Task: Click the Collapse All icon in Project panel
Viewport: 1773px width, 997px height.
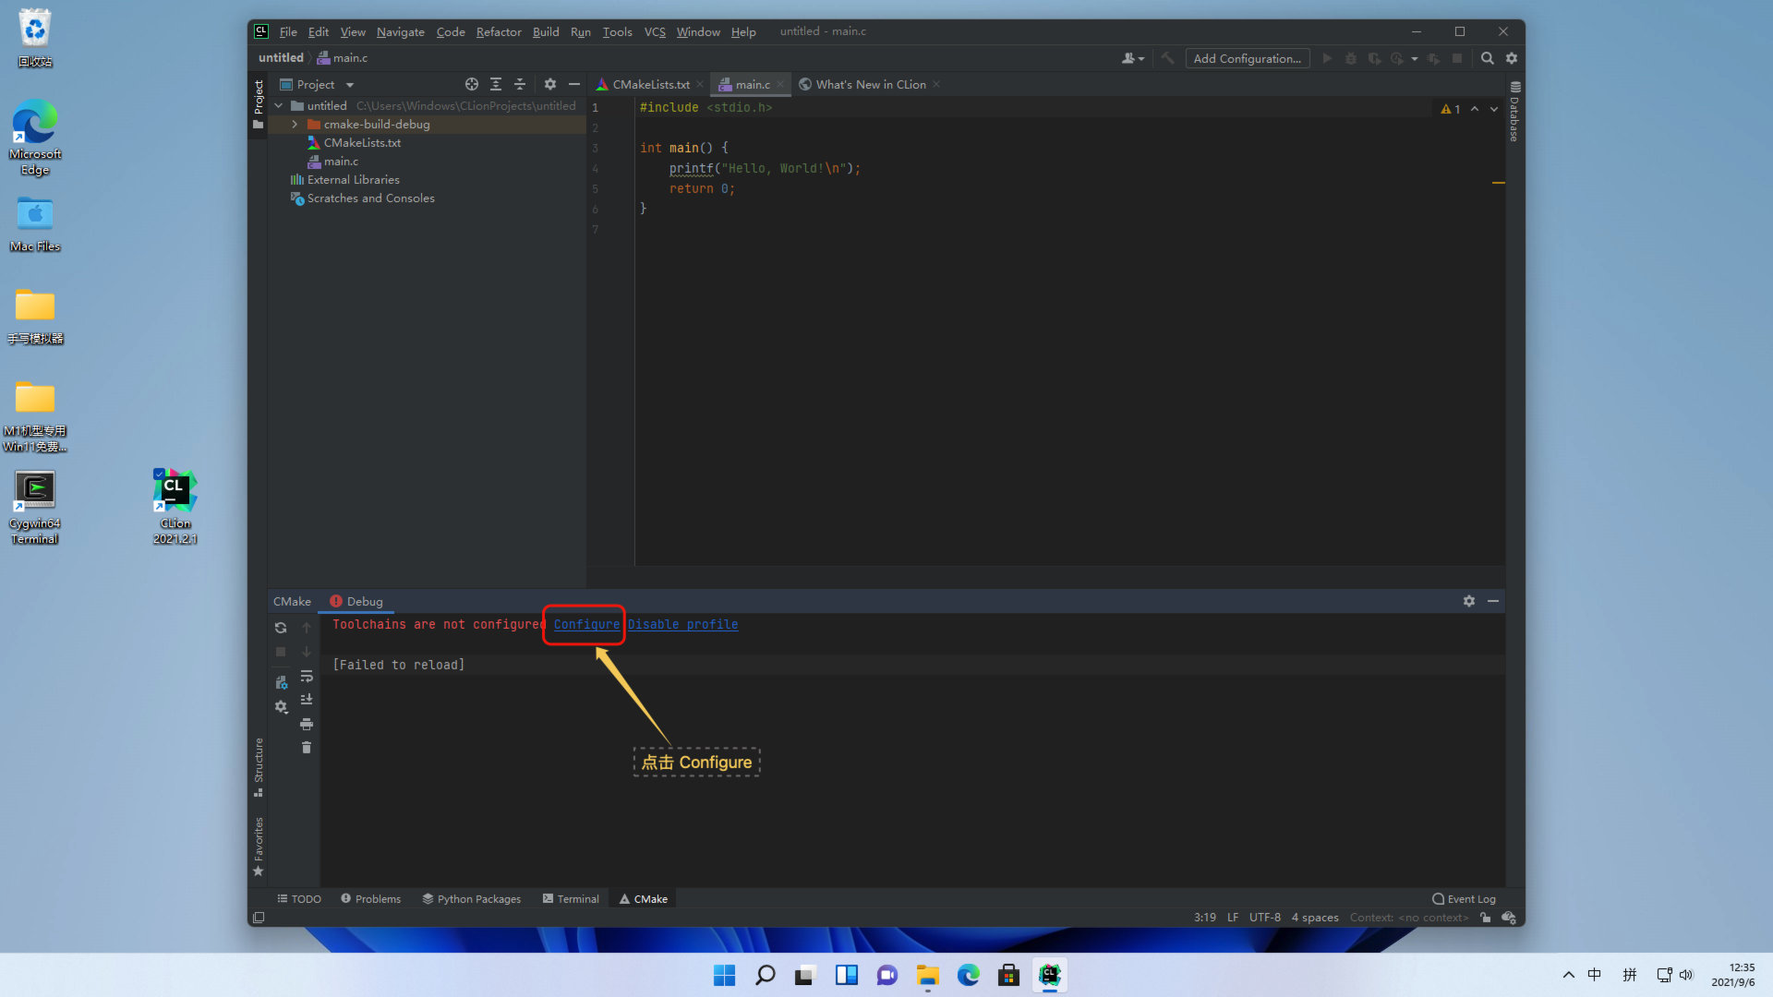Action: (x=520, y=84)
